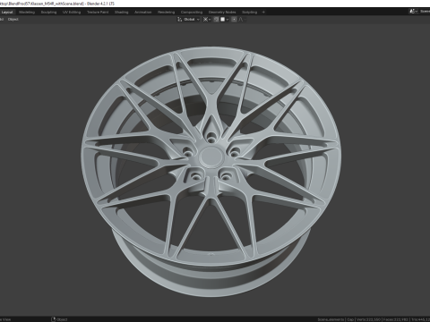Viewport: 430px width, 322px height.
Task: Click the Object hint in status bar
Action: pyautogui.click(x=59, y=319)
